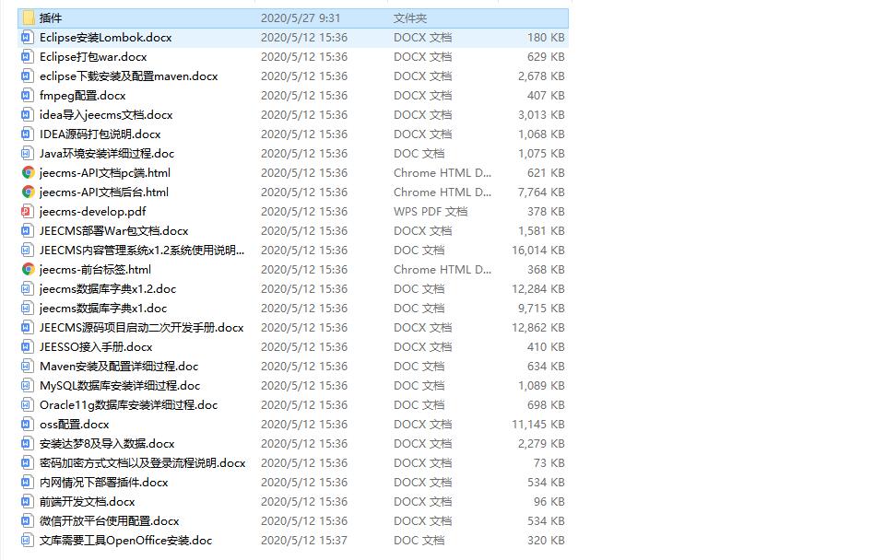Select the Oracle11g数据库安装详细过程.doc icon
The height and width of the screenshot is (560, 873).
[27, 405]
